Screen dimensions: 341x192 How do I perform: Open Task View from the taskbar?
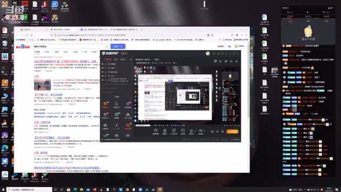click(62, 190)
